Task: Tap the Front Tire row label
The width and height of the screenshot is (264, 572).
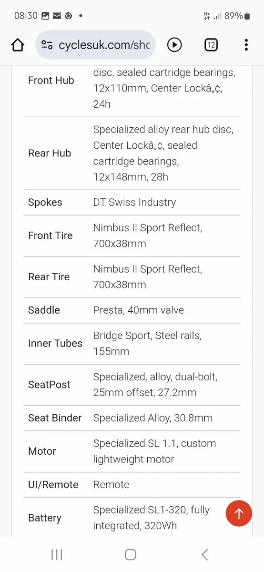Action: pos(51,235)
